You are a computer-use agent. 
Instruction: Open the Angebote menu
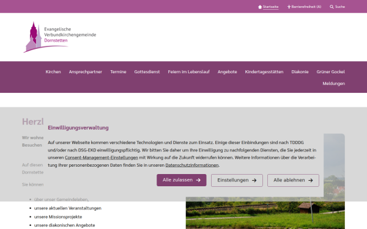[228, 71]
